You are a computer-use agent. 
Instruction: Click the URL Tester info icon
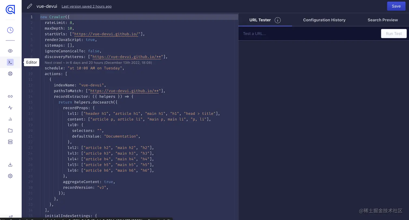tap(278, 20)
